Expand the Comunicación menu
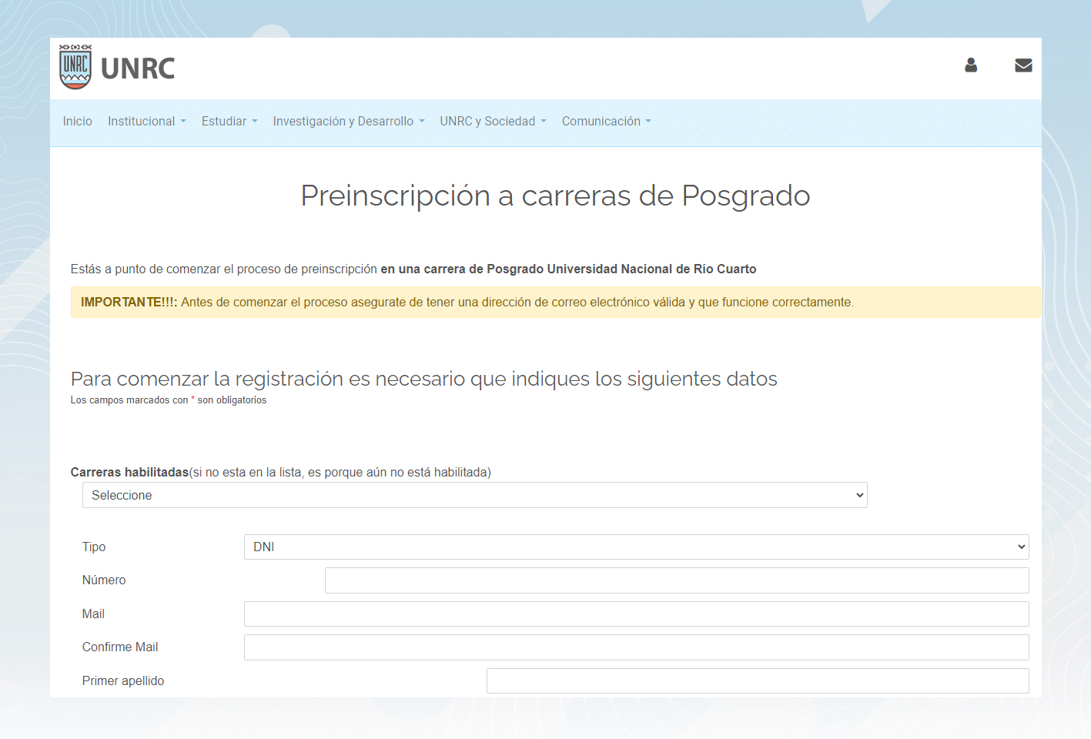1091x739 pixels. [x=606, y=122]
